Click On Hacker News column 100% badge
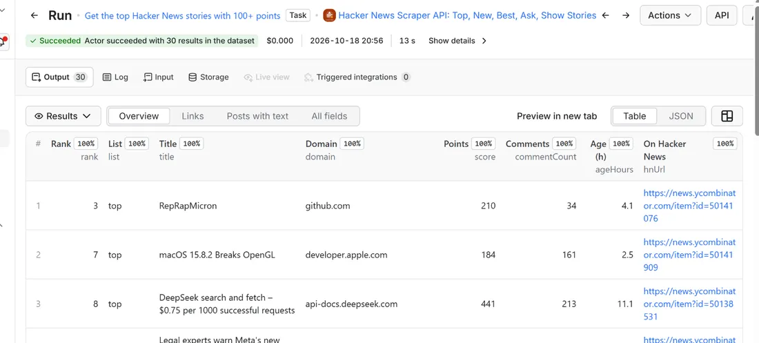Viewport: 759px width, 343px height. 725,144
